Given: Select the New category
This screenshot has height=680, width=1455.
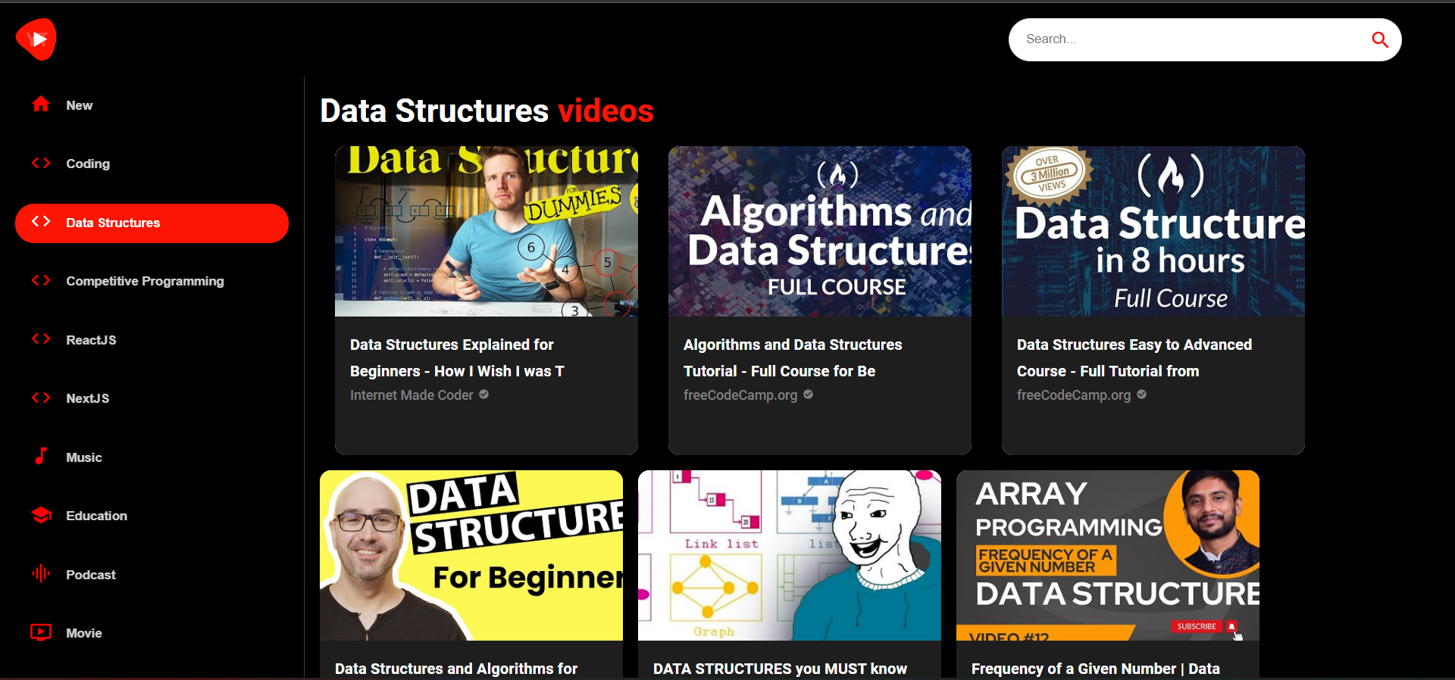Looking at the screenshot, I should pos(152,105).
